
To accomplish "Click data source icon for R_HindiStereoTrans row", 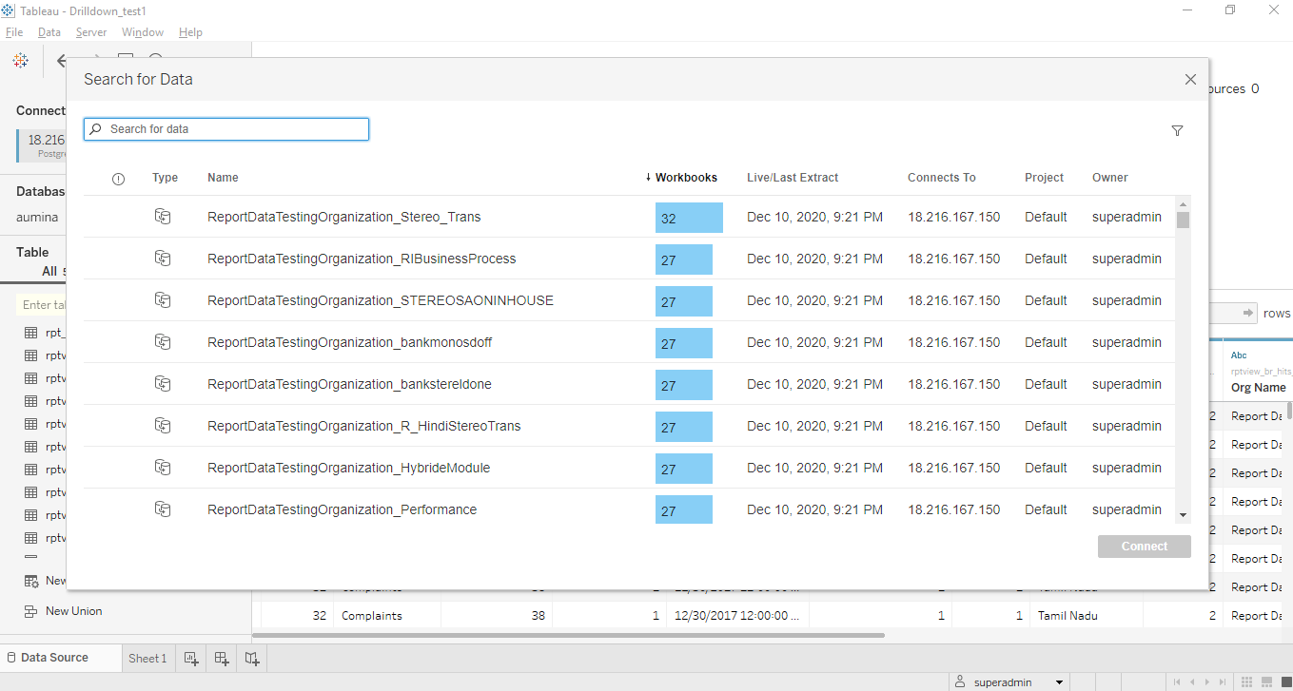I will (x=163, y=426).
